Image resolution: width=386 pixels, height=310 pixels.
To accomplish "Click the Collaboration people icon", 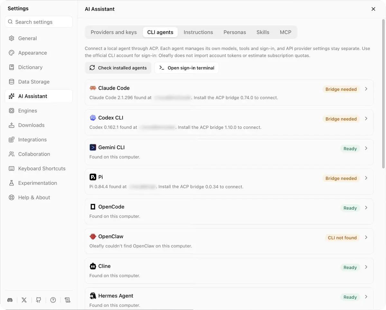I will tap(12, 154).
